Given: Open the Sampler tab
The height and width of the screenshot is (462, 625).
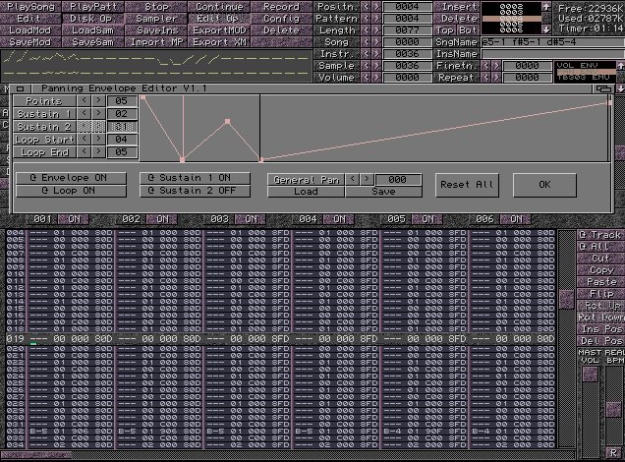Looking at the screenshot, I should 156,19.
